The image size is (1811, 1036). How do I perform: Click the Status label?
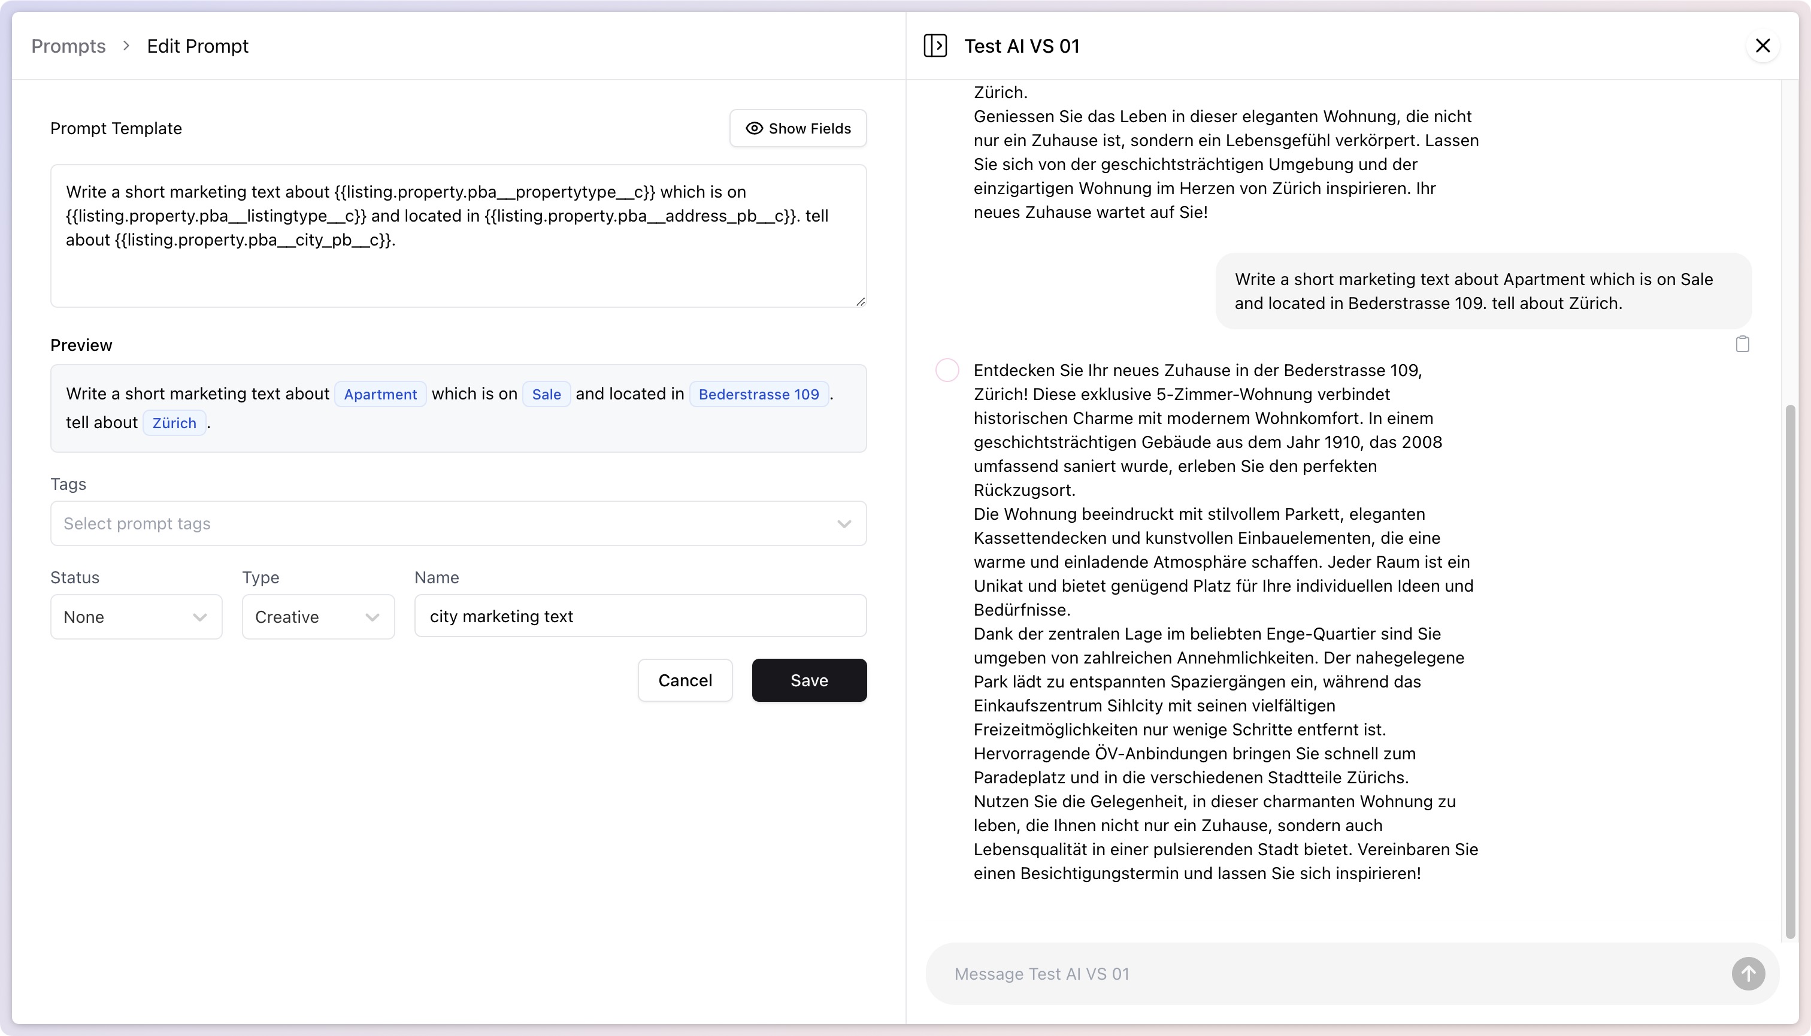75,578
